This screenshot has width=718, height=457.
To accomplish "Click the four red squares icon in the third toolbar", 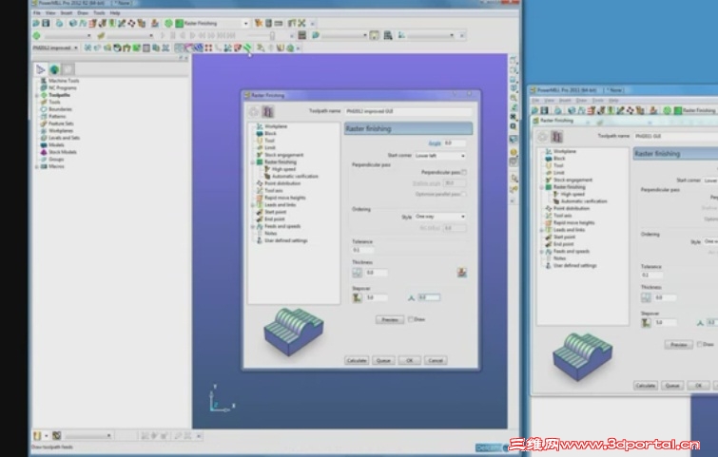I will tap(208, 48).
